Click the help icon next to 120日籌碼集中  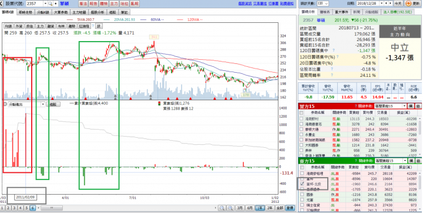tap(334, 50)
